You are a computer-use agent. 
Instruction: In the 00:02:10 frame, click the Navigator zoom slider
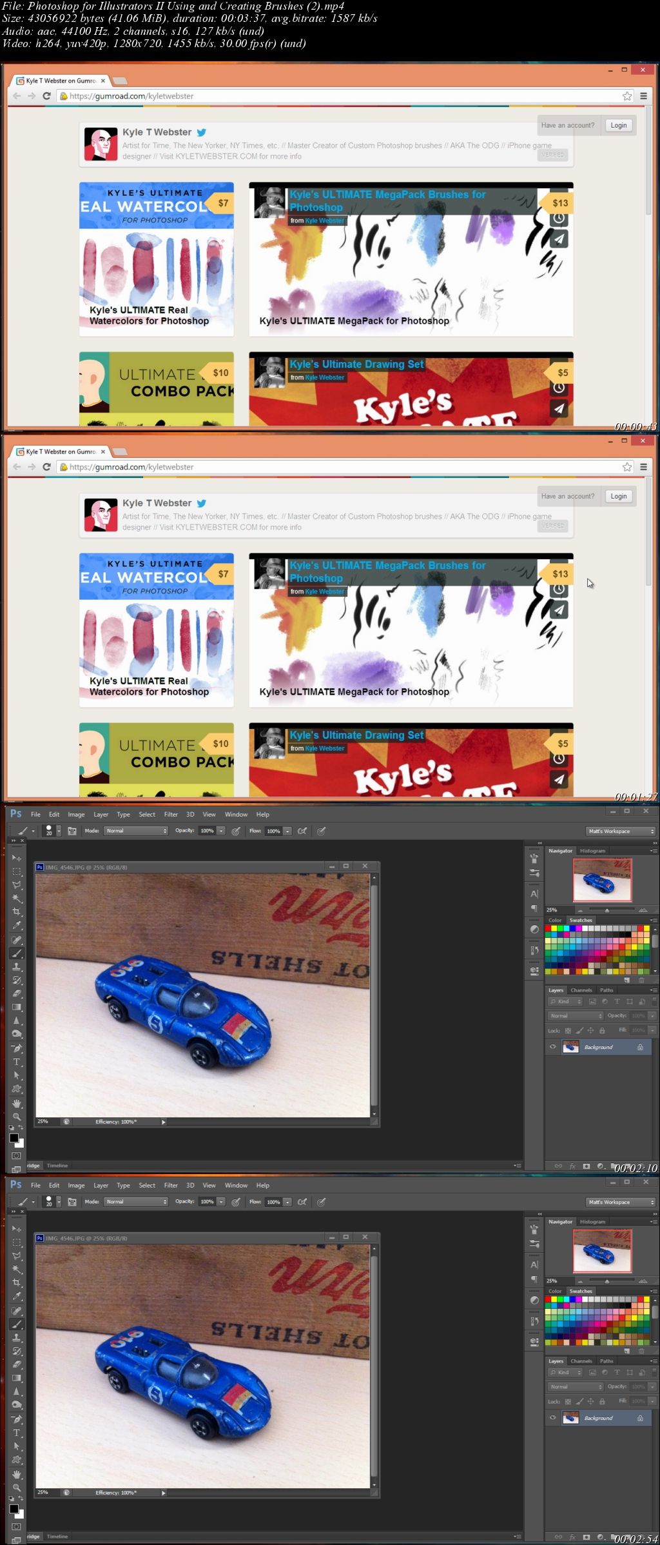pyautogui.click(x=607, y=910)
